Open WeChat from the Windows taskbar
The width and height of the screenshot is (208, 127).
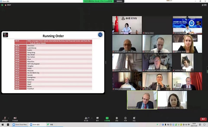[x=50, y=125]
